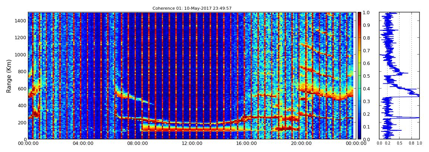Click the 1400 range tick label
The width and height of the screenshot is (429, 152).
(x=21, y=21)
